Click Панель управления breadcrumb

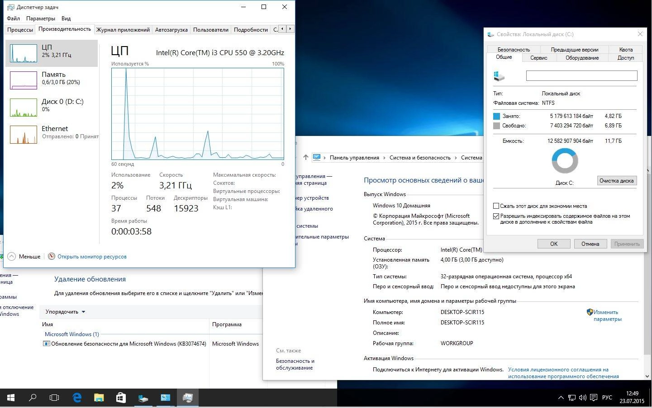[x=354, y=158]
